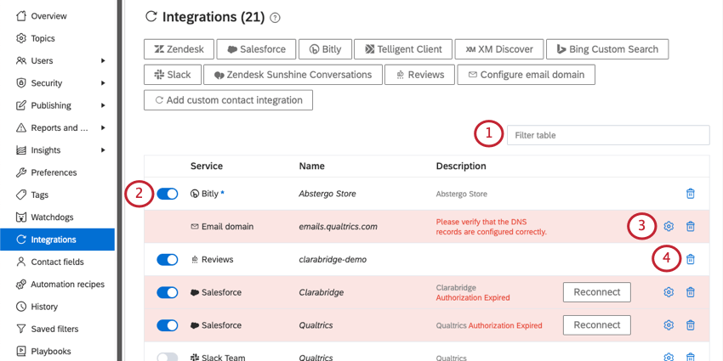The image size is (723, 361).
Task: Expand the Security submenu arrow
Action: click(103, 83)
